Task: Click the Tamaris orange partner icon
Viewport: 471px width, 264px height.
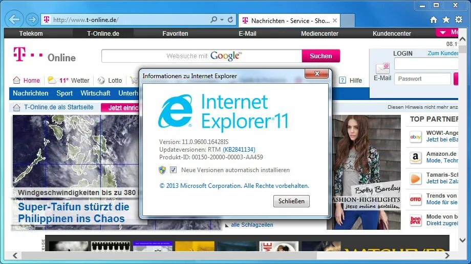Action: pos(415,179)
